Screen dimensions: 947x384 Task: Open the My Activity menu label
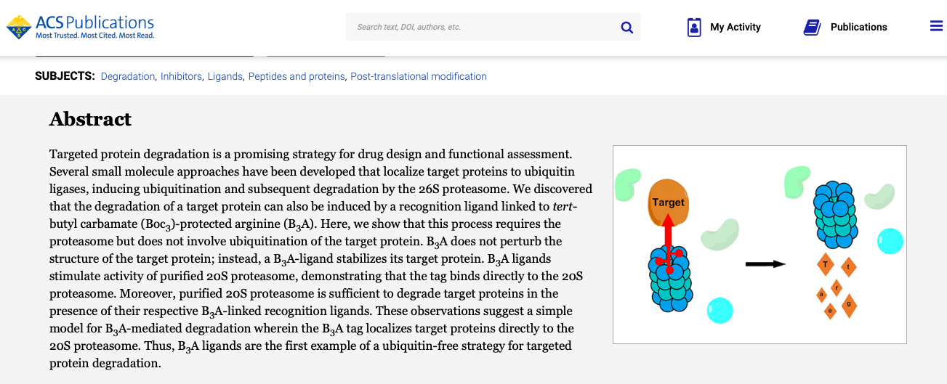(735, 28)
